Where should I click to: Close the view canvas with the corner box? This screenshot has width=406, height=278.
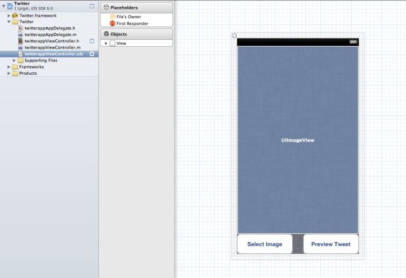click(234, 36)
